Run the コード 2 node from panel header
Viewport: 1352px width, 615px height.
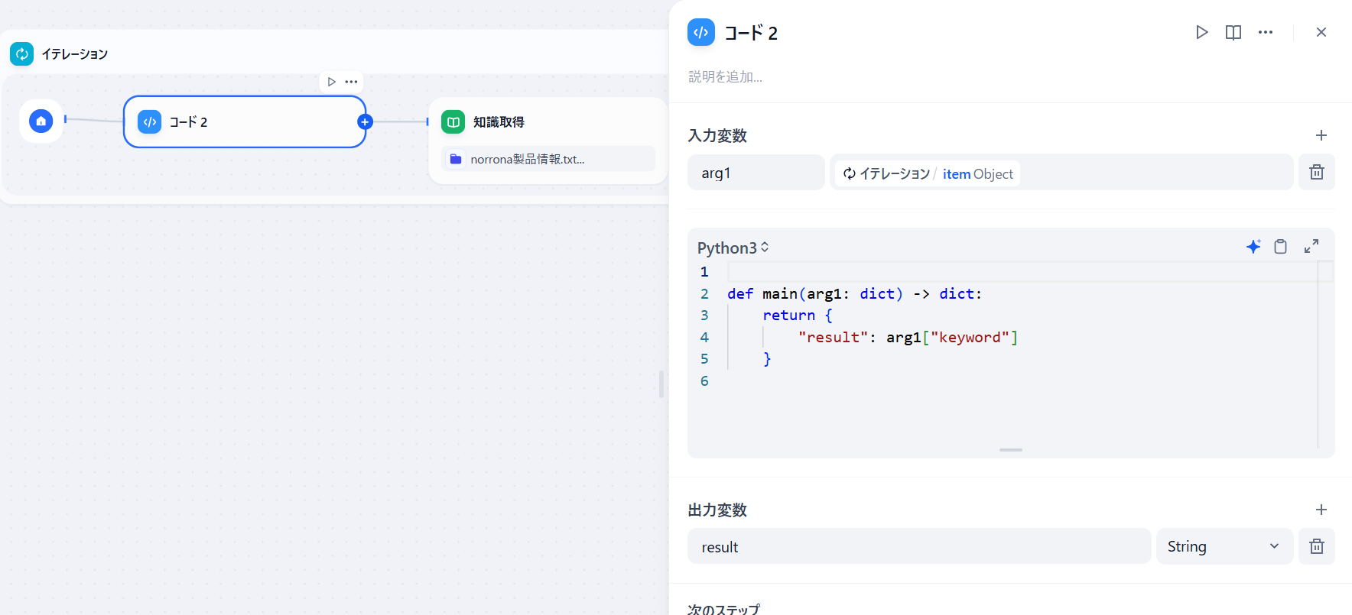click(x=1201, y=32)
